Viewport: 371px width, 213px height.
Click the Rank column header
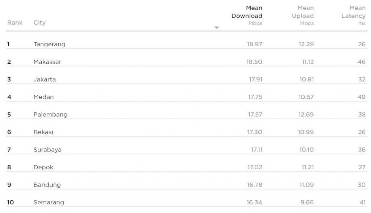coord(15,22)
